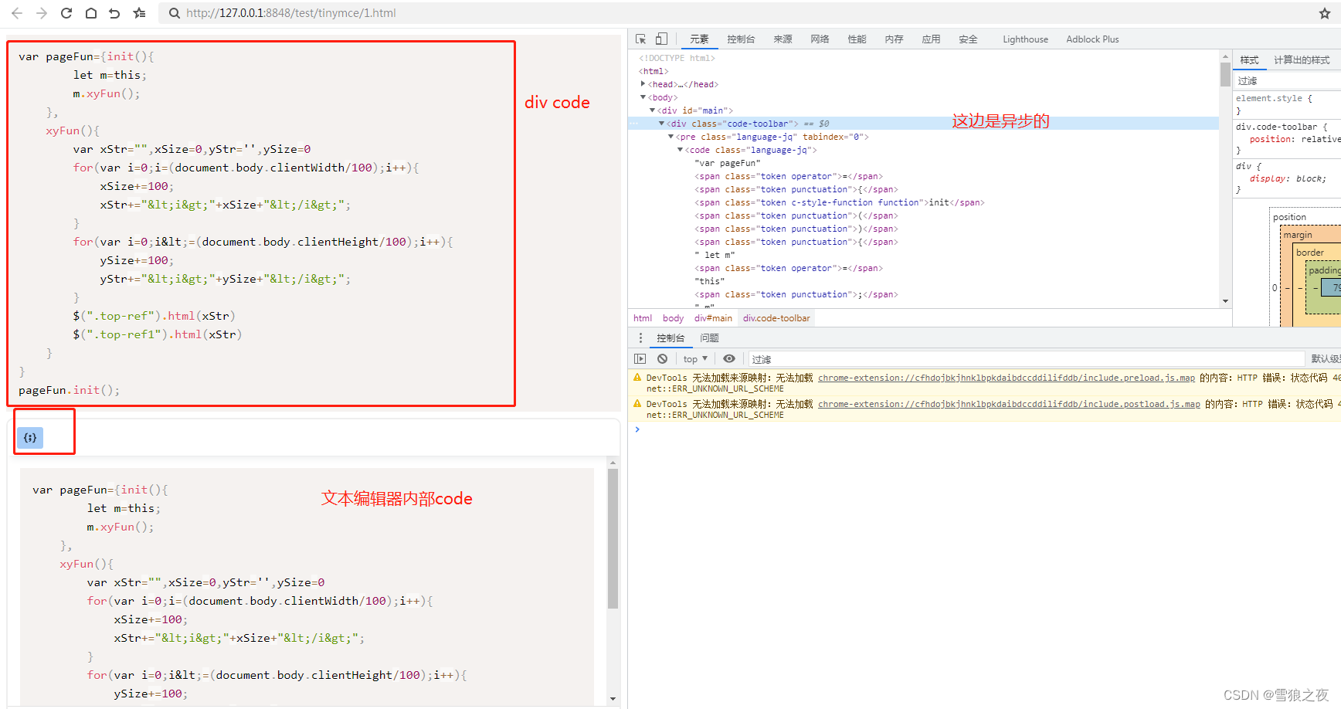Select the inspect element cursor icon

pyautogui.click(x=640, y=38)
